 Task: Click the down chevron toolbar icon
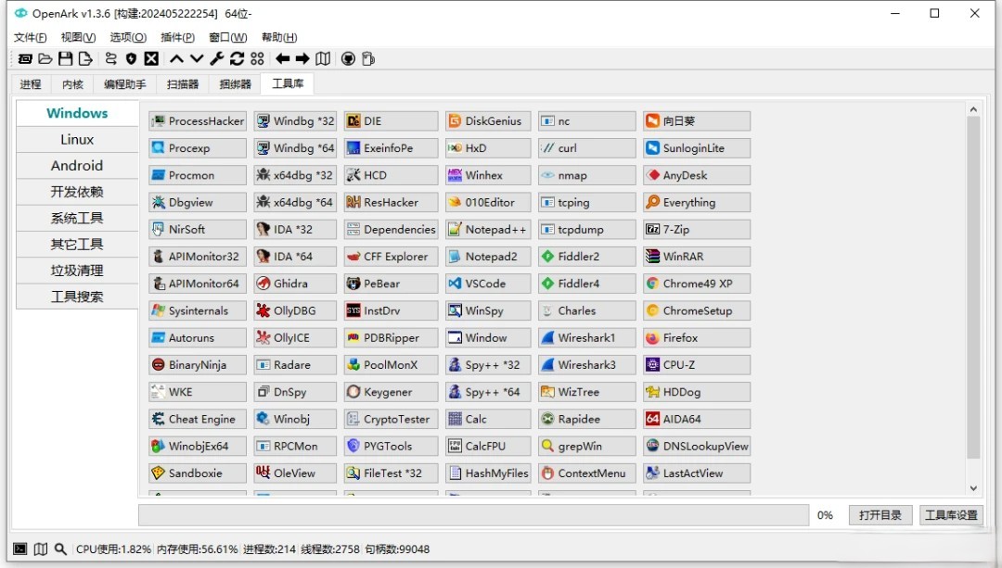click(197, 58)
